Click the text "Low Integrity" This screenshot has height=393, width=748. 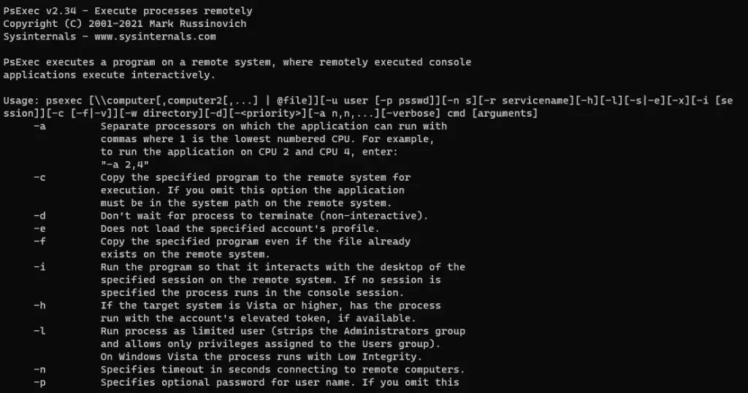377,357
